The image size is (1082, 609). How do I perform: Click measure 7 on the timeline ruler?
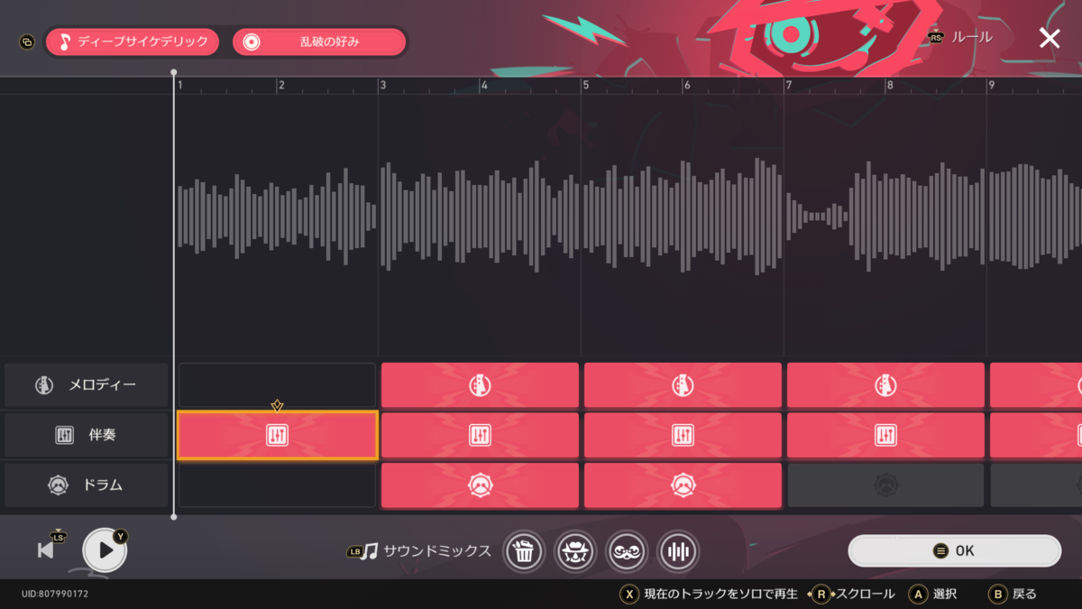tap(789, 85)
